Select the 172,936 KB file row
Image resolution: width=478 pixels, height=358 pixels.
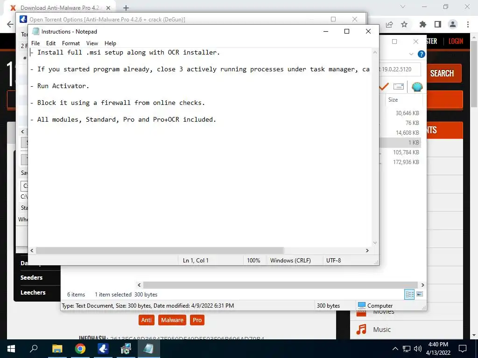click(x=400, y=162)
